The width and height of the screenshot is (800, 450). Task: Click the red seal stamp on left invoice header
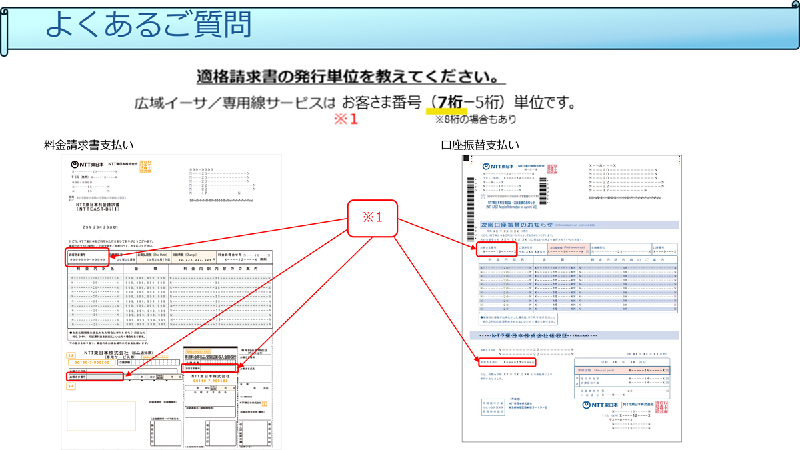click(x=145, y=166)
